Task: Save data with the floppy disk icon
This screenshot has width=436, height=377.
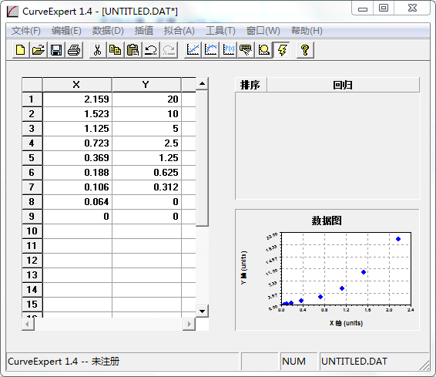Action: click(56, 50)
